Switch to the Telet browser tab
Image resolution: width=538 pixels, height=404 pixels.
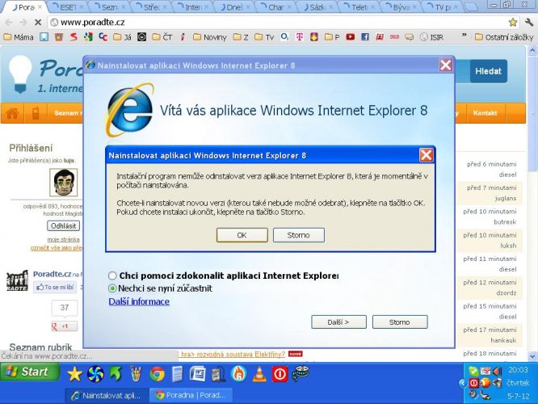[359, 6]
